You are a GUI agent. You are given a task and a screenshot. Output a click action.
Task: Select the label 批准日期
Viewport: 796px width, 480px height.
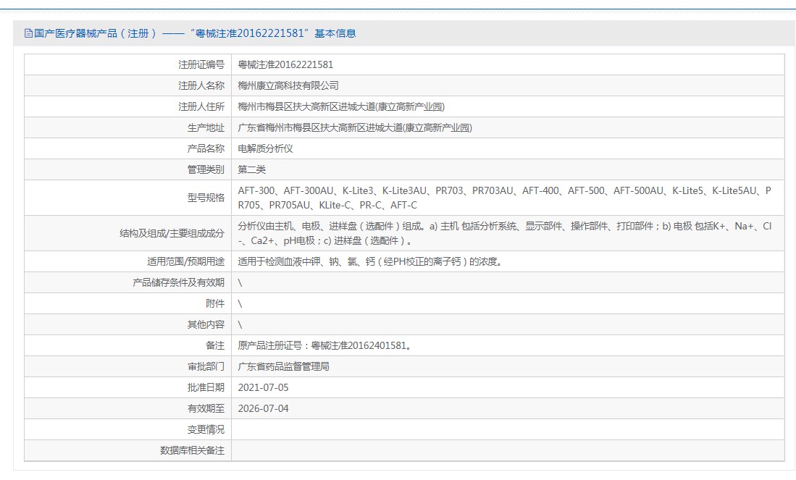206,387
